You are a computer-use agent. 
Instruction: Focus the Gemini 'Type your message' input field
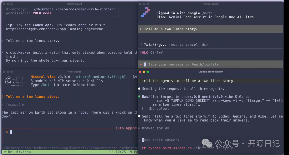[x=210, y=64]
